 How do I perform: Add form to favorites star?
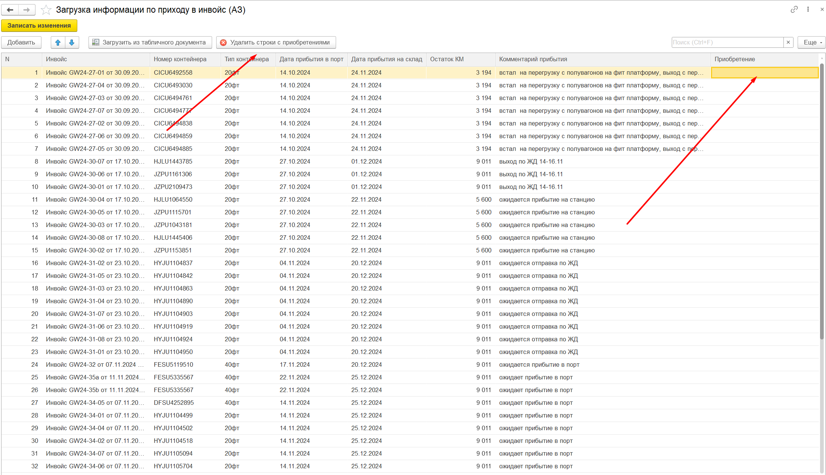coord(46,10)
